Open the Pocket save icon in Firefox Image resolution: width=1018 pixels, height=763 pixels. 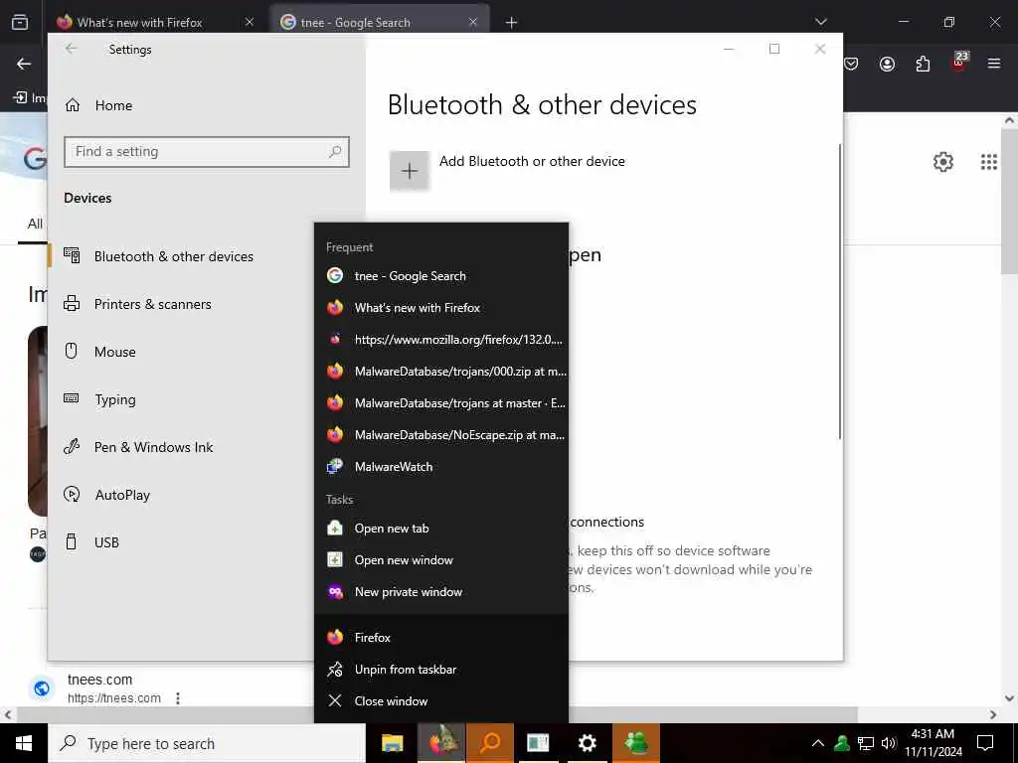pos(851,64)
